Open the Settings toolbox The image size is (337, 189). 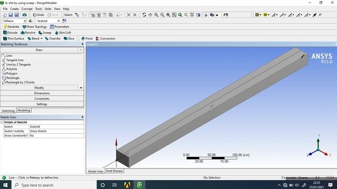coord(42,104)
